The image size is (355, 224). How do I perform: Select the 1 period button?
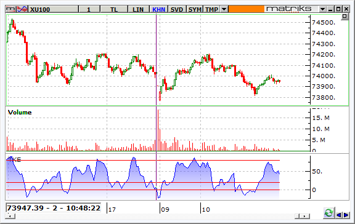[89, 9]
